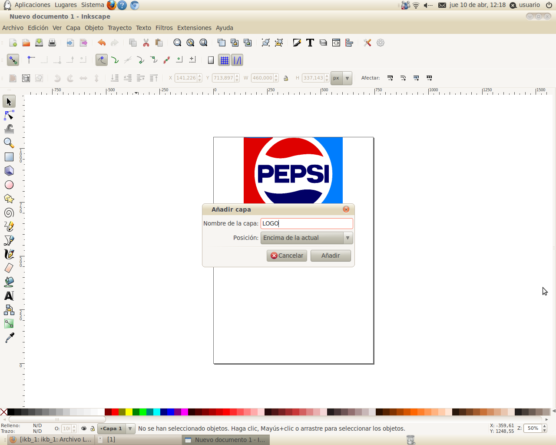Select the Rectangle tool
The height and width of the screenshot is (445, 556).
[x=9, y=157]
